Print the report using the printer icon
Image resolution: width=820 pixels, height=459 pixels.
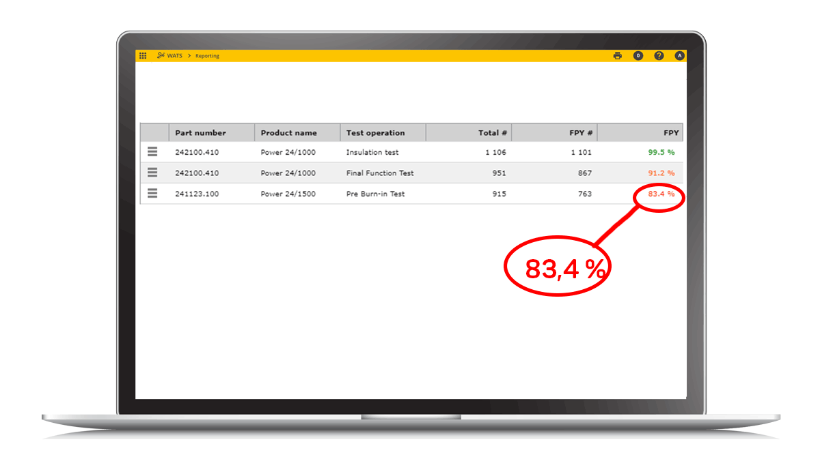pos(618,56)
